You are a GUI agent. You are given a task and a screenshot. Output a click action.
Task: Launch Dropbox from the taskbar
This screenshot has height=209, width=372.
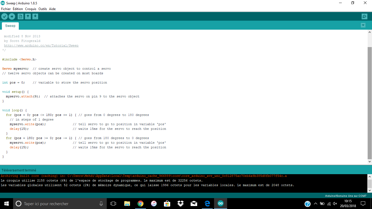pyautogui.click(x=180, y=204)
